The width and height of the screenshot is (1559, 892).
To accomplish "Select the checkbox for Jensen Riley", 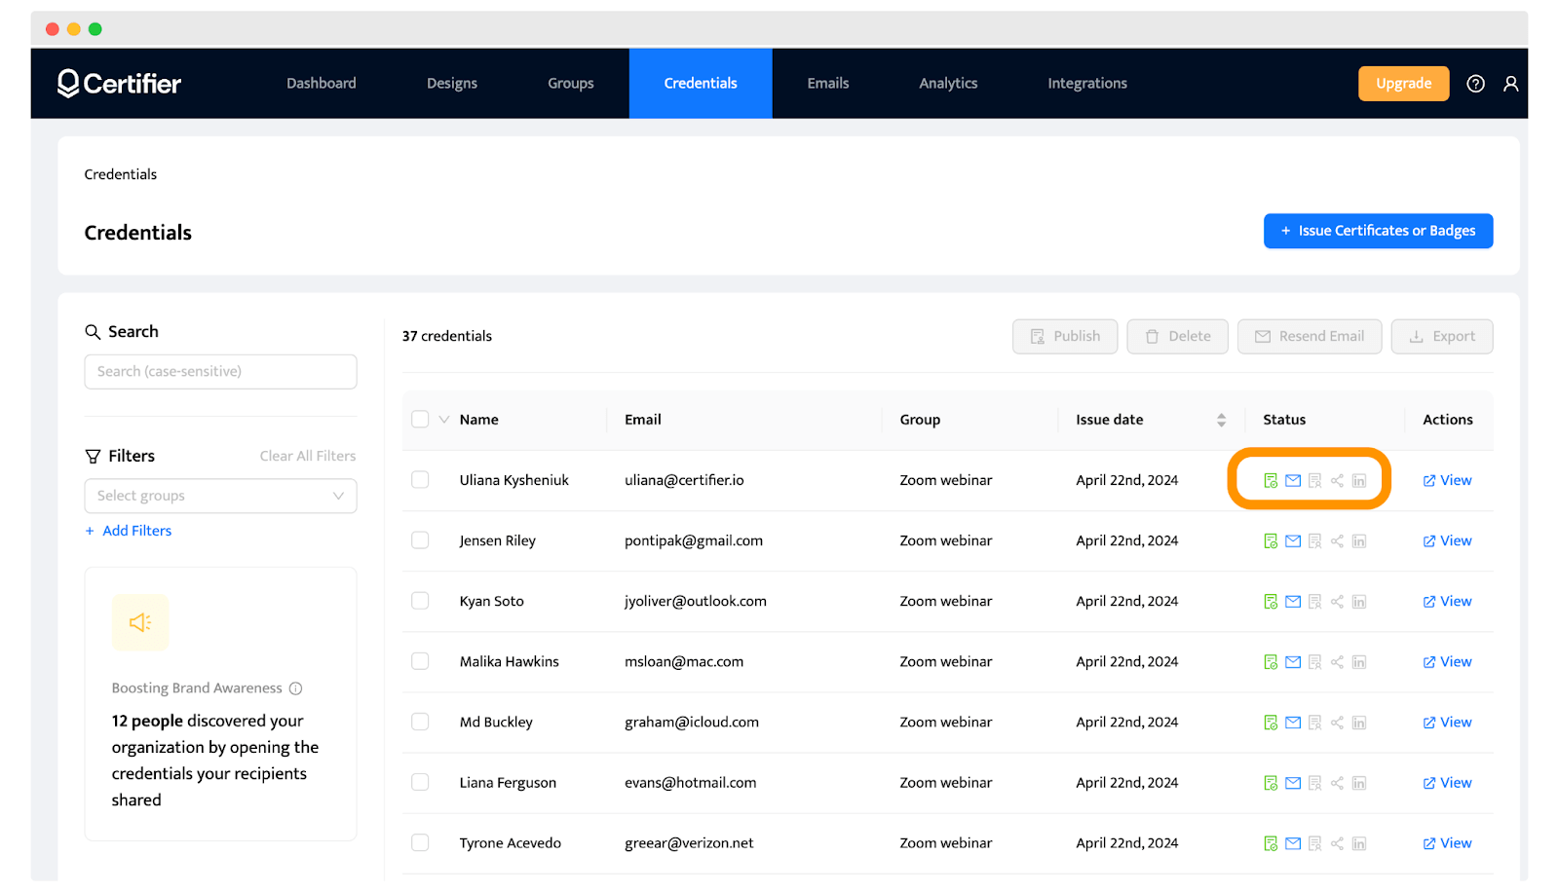I will (420, 540).
